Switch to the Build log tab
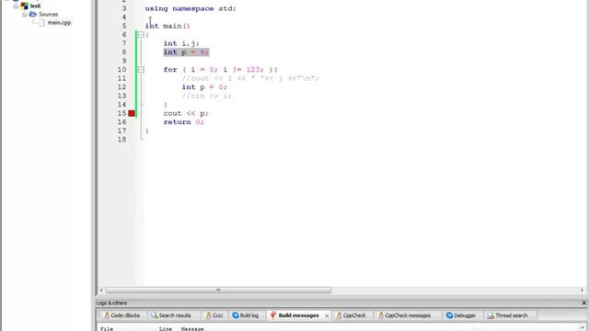The image size is (589, 331). (246, 315)
